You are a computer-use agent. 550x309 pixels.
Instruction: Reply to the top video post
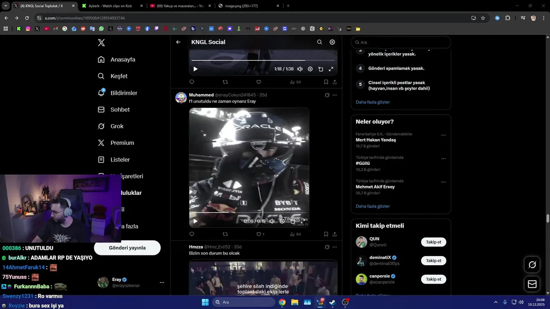point(192,82)
